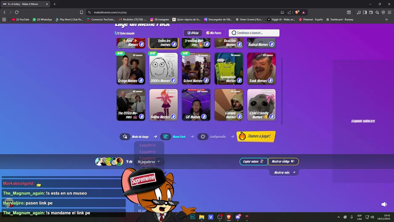Image resolution: width=394 pixels, height=222 pixels.
Task: Focus the Comienza a buscar search field
Action: pyautogui.click(x=254, y=33)
